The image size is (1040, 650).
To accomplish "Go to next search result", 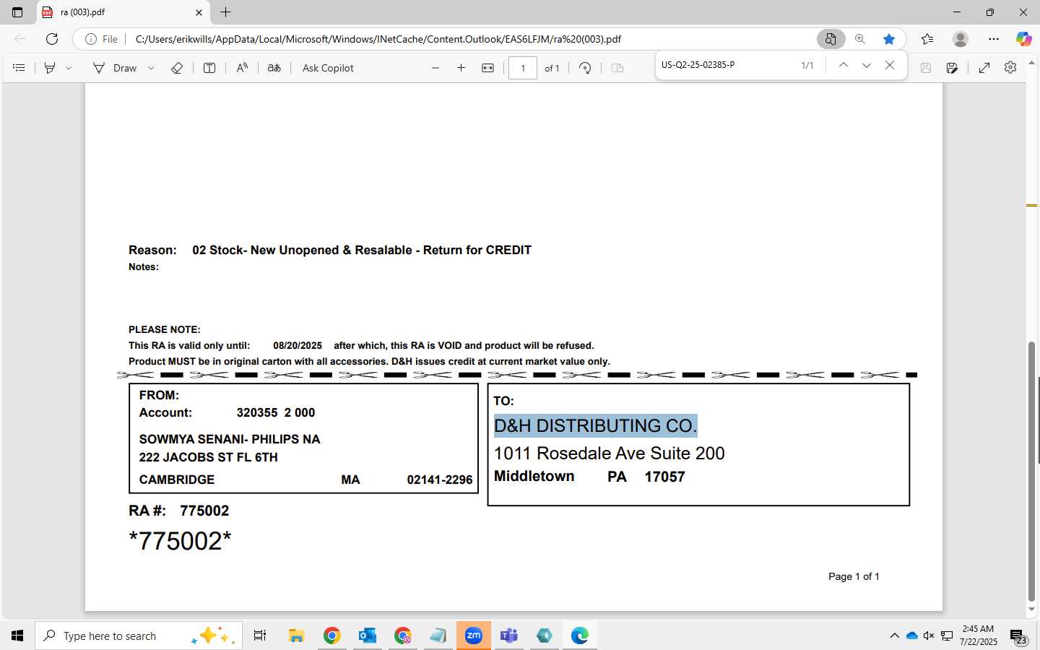I will tap(867, 65).
